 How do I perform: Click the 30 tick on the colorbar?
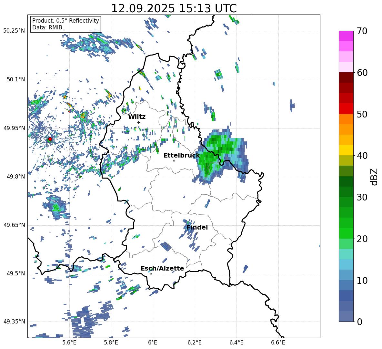[x=362, y=197]
